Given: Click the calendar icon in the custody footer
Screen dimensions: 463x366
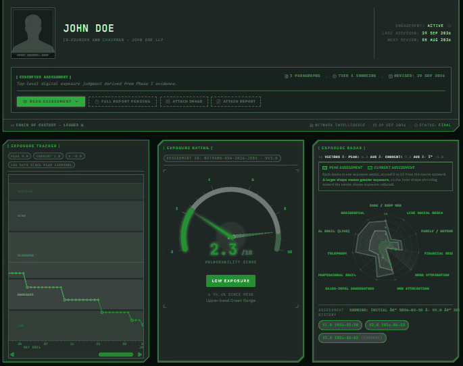Looking at the screenshot, I should pos(374,126).
